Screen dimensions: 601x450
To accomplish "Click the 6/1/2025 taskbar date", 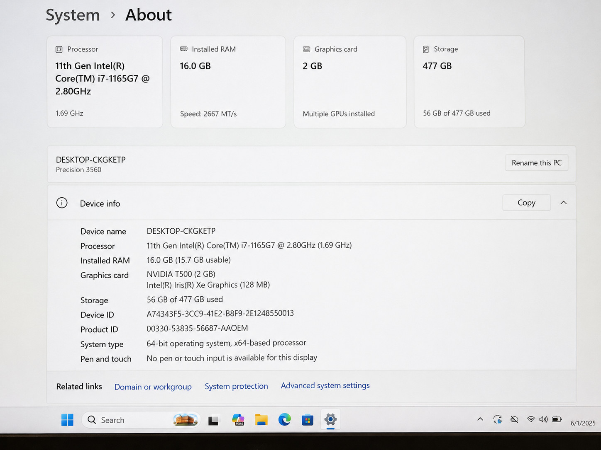I will pyautogui.click(x=583, y=423).
